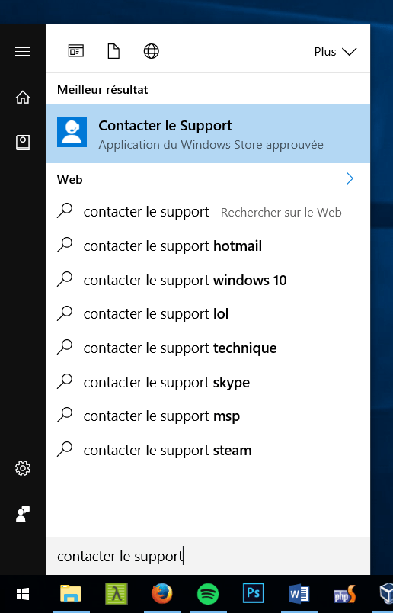Select 'contacter le support' Rechercher sur le Web
The image size is (393, 613).
coord(208,212)
